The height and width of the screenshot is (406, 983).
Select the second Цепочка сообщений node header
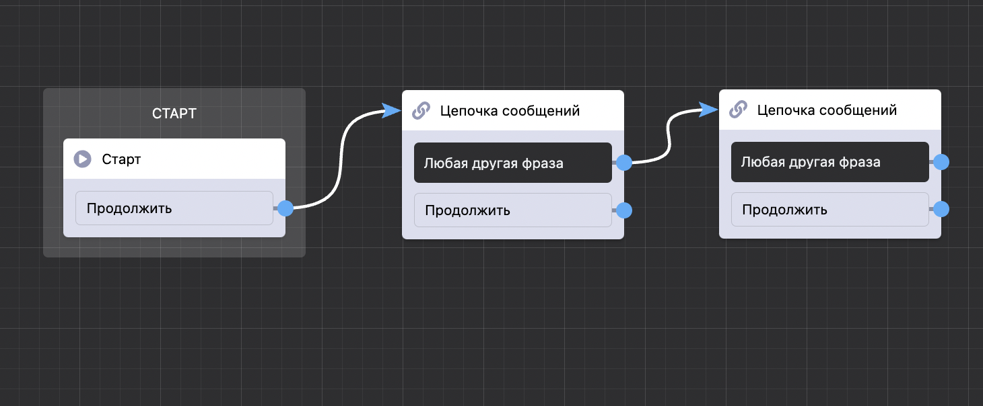[x=827, y=110]
